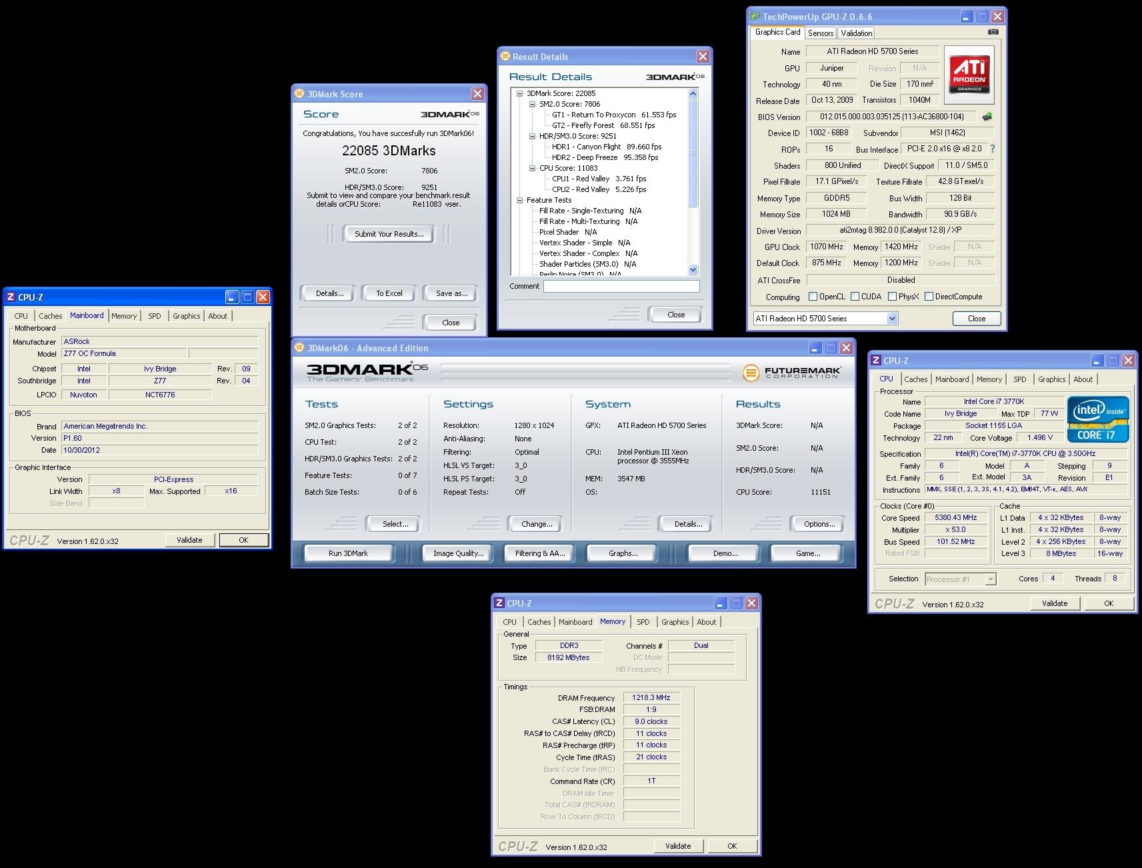1142x868 pixels.
Task: Open About tab in CPU-Z CPU window
Action: click(x=1083, y=379)
